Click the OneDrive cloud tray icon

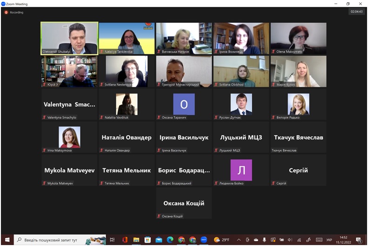click(255, 240)
